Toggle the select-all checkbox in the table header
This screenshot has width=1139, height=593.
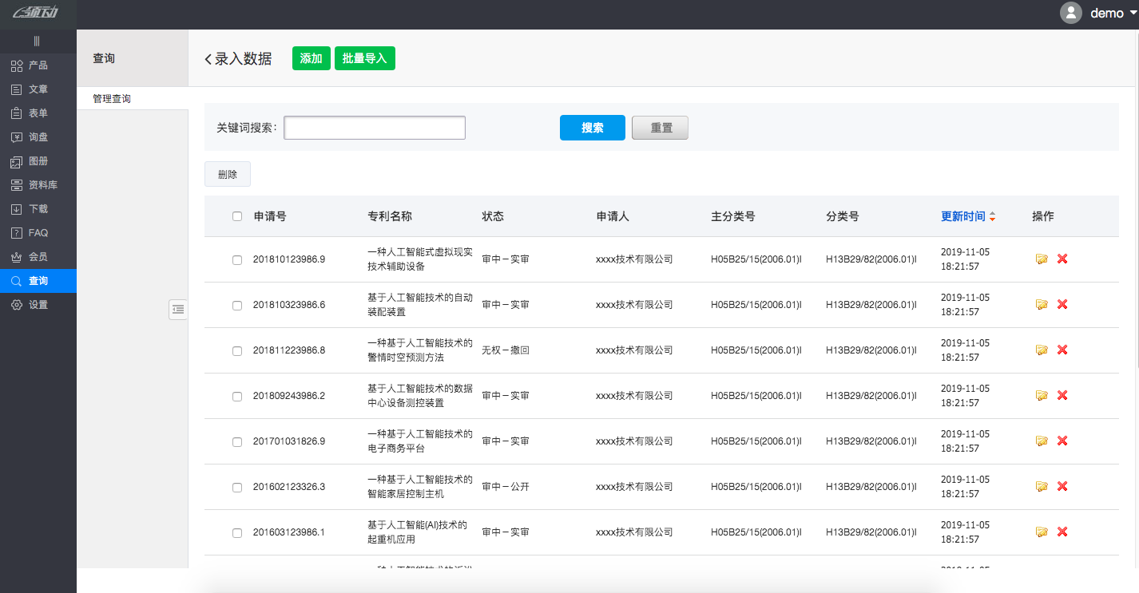point(236,215)
